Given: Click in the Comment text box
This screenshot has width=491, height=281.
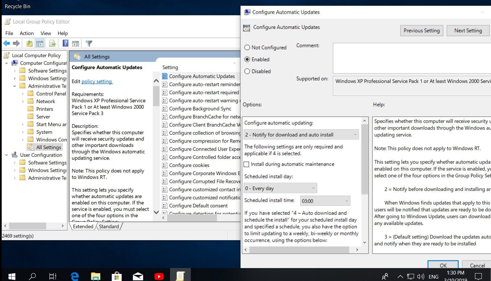Looking at the screenshot, I should tap(412, 58).
